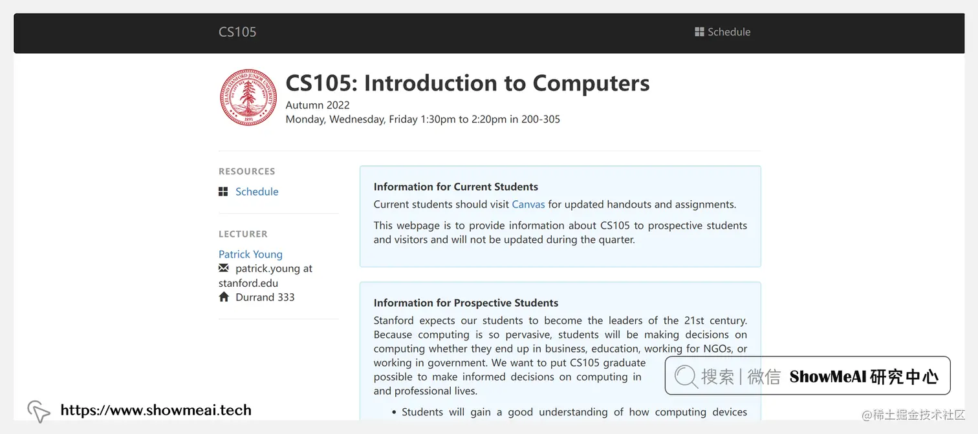Click the Schedule grid icon in the navbar
Image resolution: width=978 pixels, height=434 pixels.
tap(699, 31)
